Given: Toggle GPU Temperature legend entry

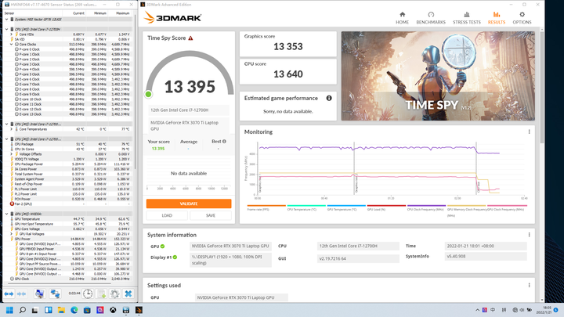Looking at the screenshot, I should 346,207.
